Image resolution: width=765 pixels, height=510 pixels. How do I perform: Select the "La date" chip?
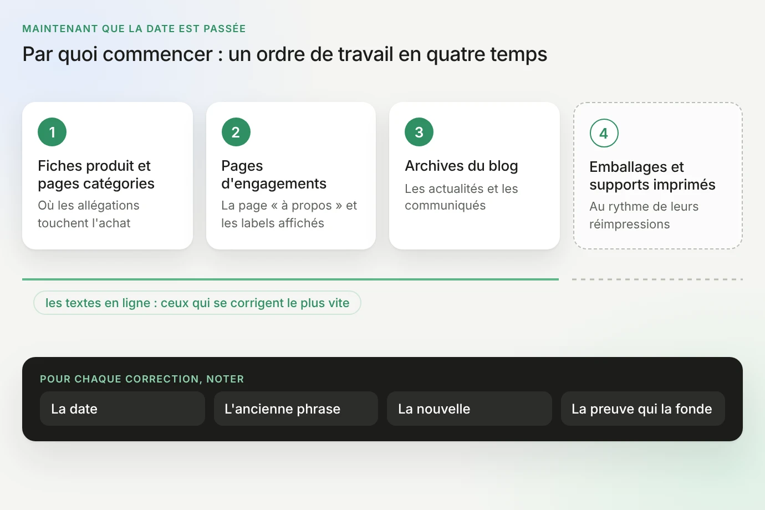coord(123,409)
